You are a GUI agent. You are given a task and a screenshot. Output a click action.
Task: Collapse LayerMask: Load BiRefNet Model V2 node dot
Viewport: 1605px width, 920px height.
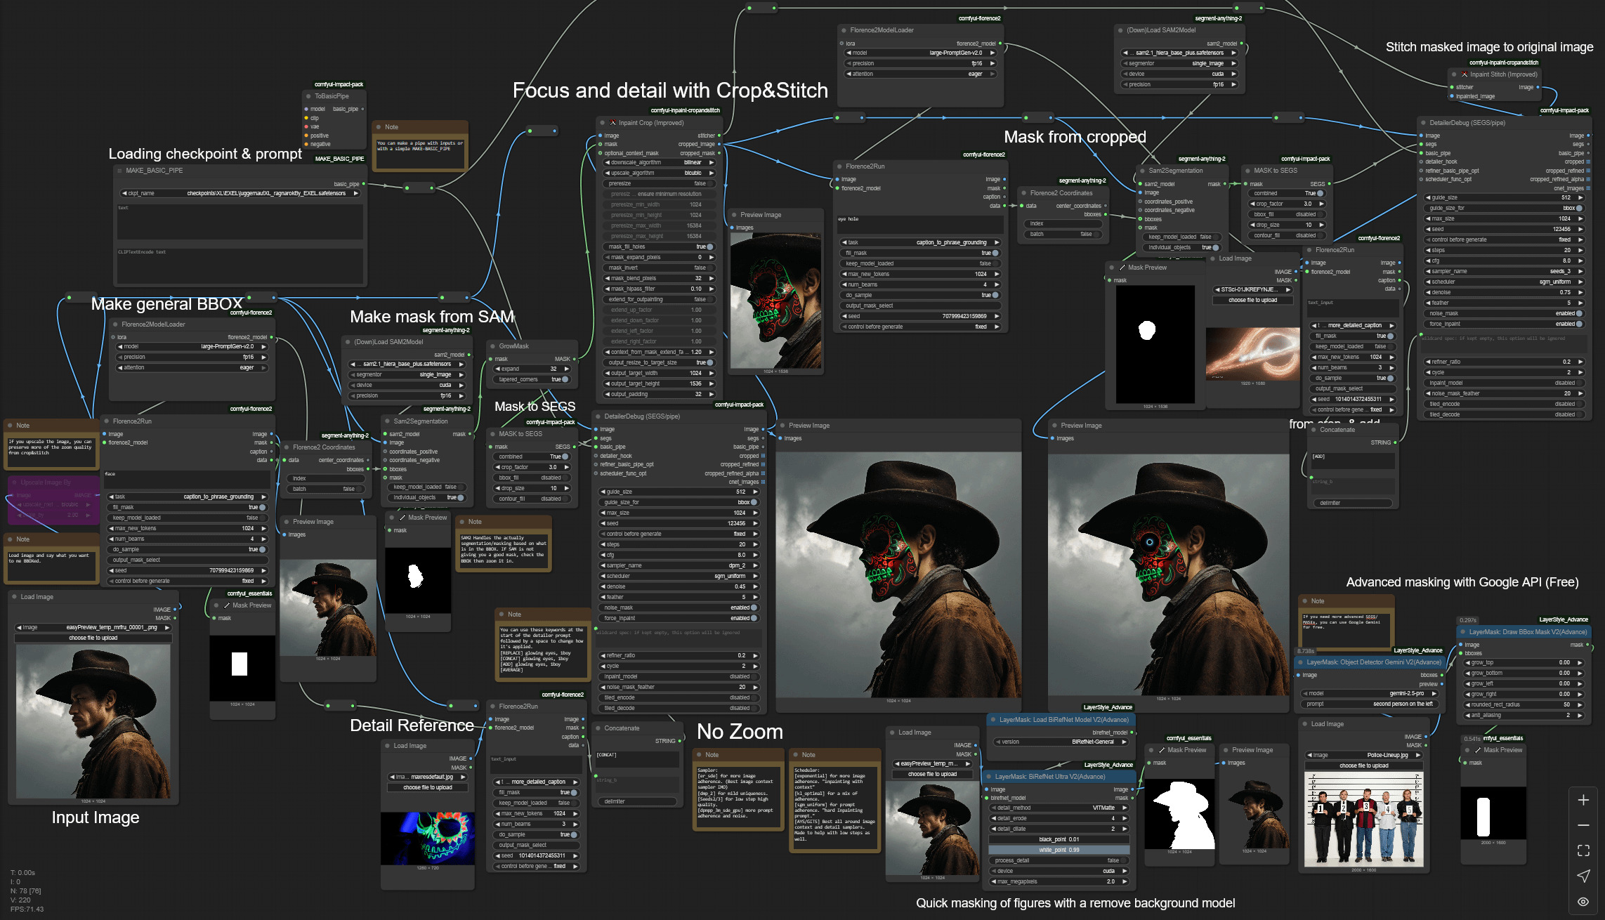coord(993,720)
